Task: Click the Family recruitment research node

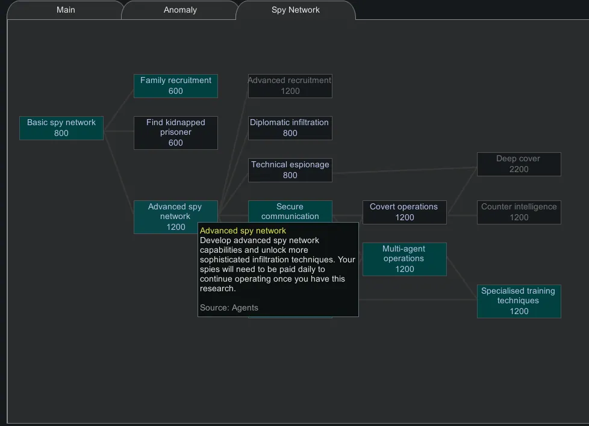Action: click(x=175, y=86)
